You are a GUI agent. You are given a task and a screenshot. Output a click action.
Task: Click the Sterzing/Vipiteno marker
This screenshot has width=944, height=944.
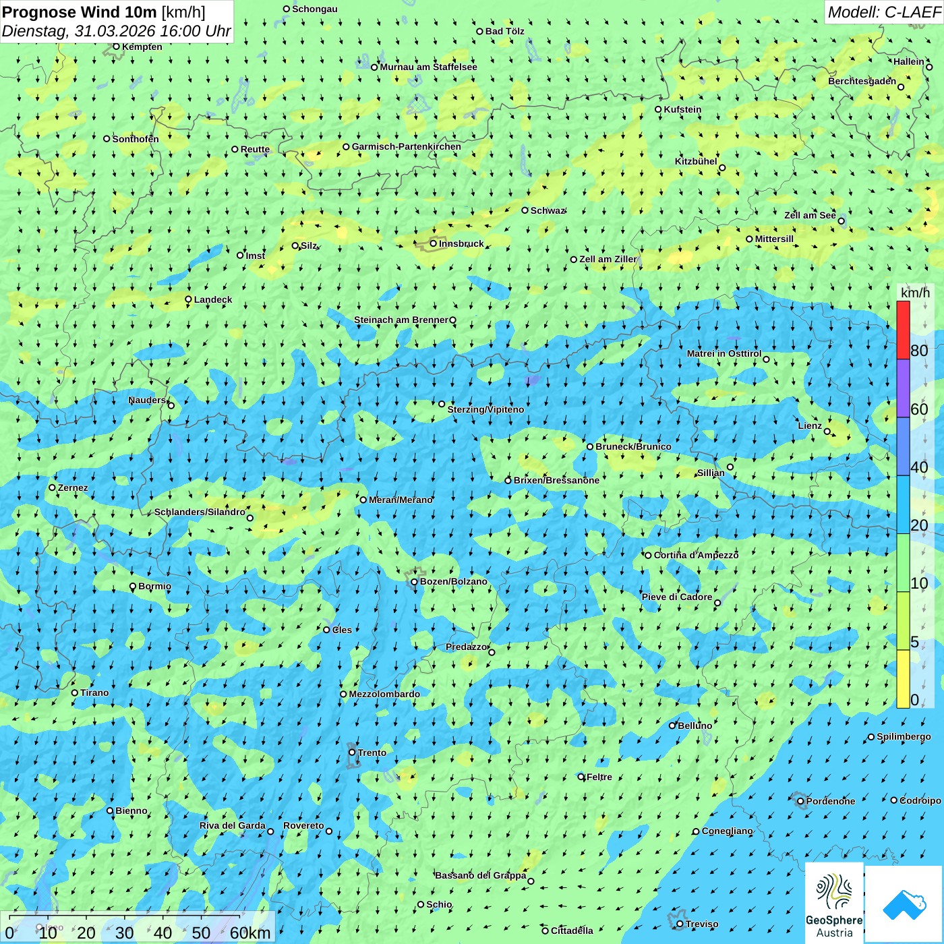(442, 404)
